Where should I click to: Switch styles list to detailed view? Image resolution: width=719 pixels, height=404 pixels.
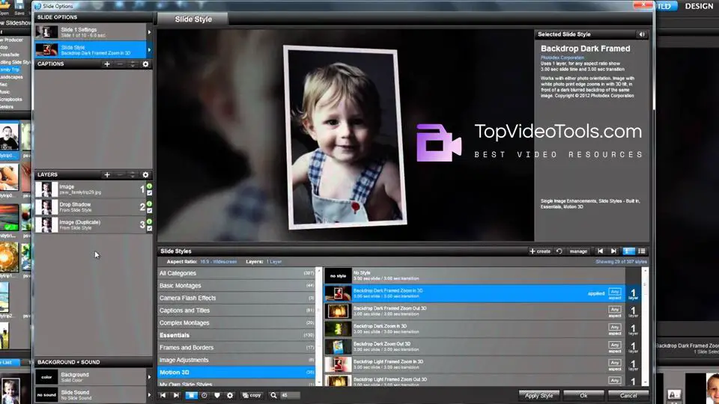(628, 251)
